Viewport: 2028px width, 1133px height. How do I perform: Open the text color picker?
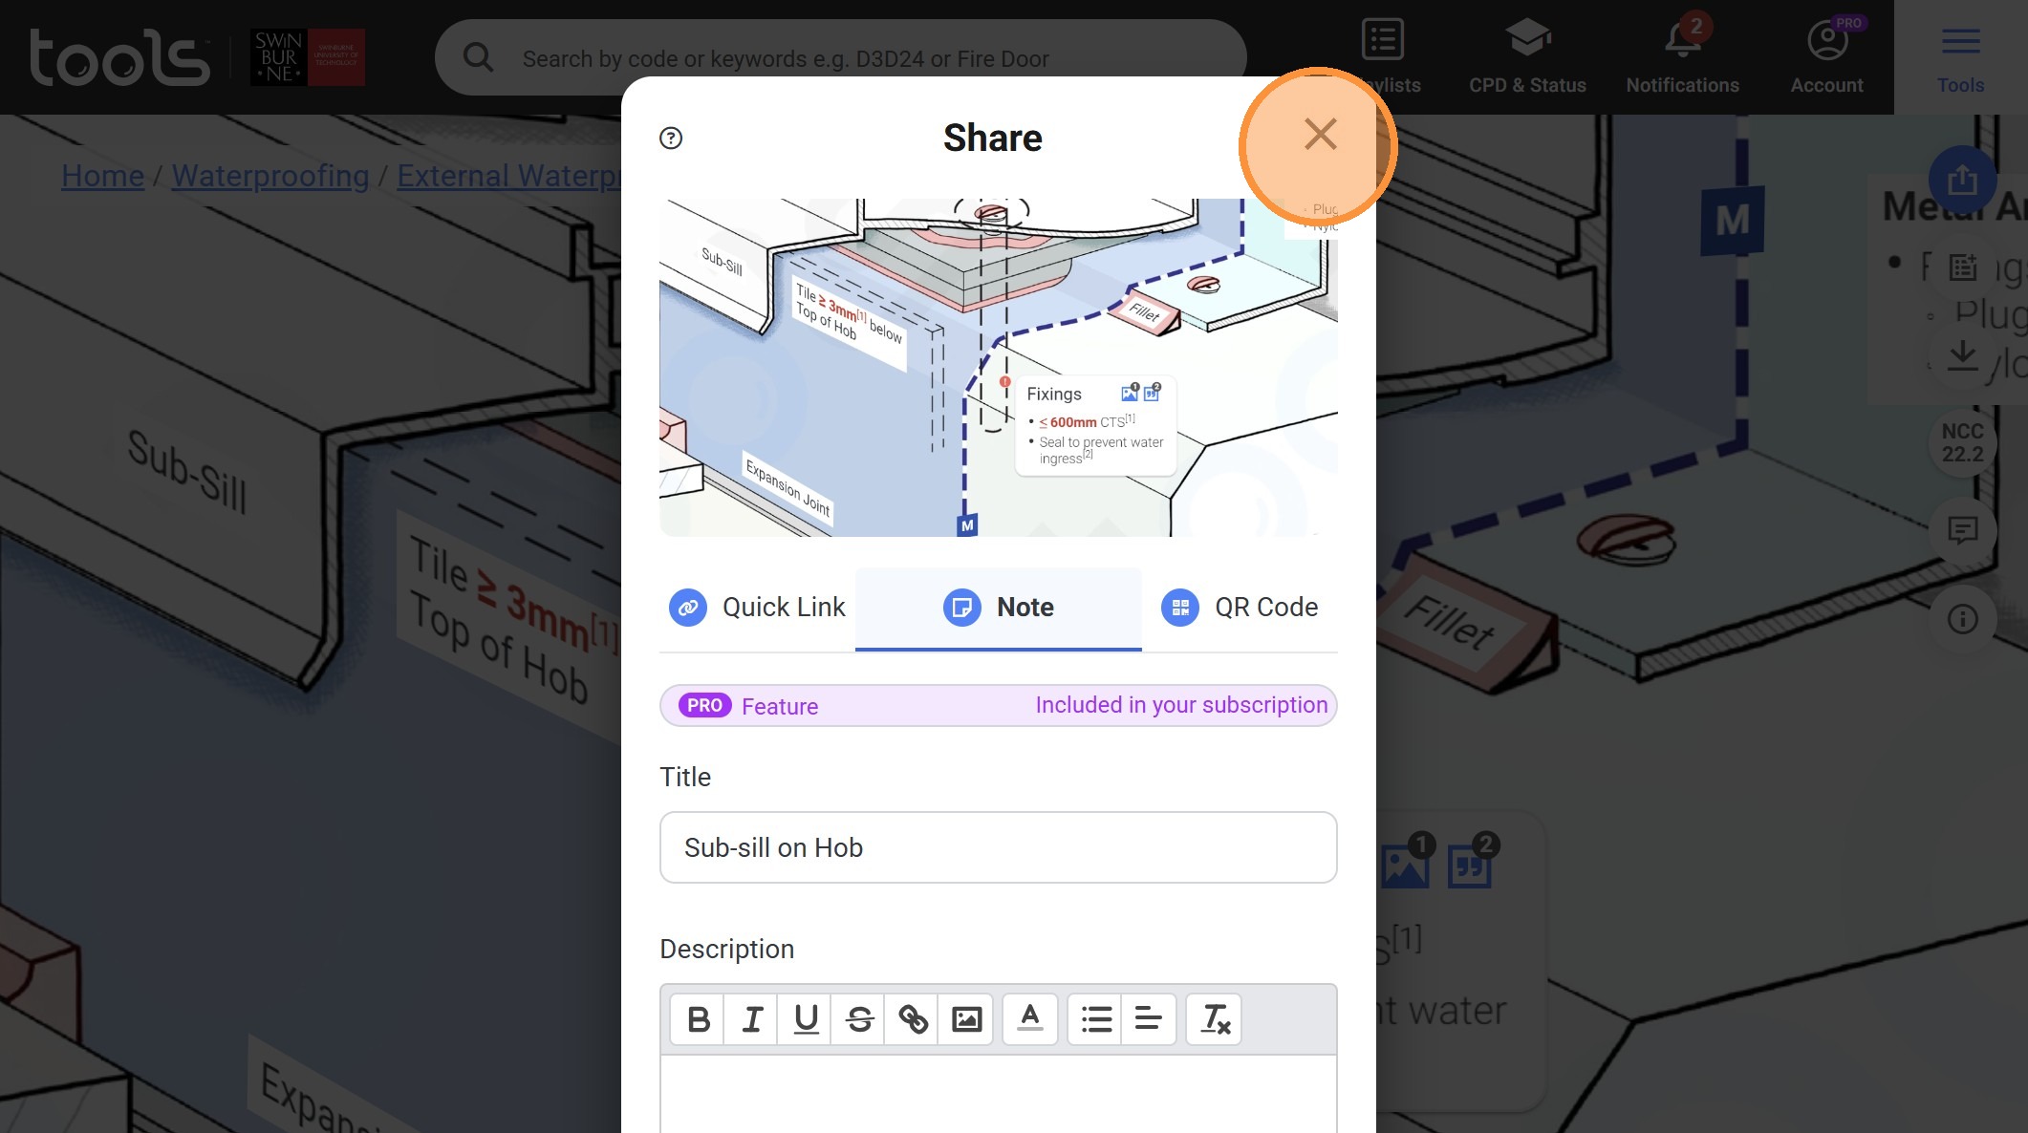point(1029,1019)
